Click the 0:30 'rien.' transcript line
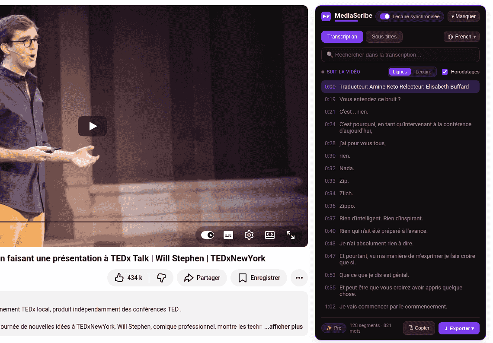 400,156
